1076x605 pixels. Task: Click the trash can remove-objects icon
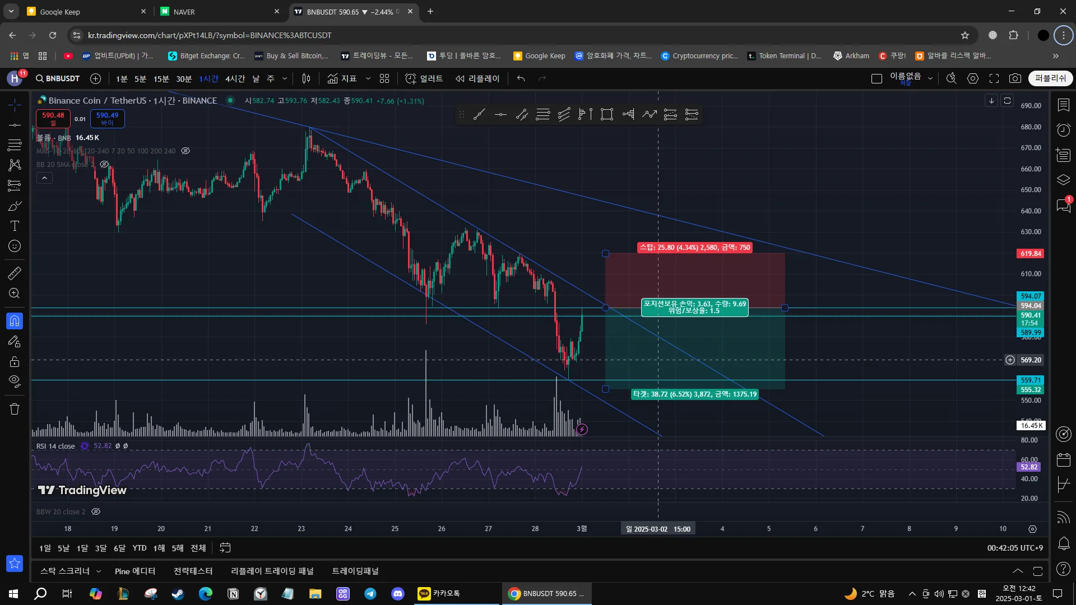(x=15, y=409)
